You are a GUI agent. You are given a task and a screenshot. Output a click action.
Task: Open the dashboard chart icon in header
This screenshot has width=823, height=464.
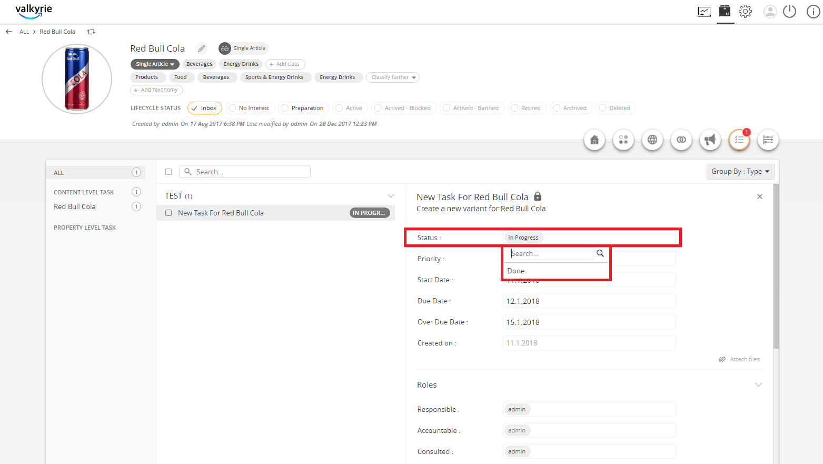(704, 12)
